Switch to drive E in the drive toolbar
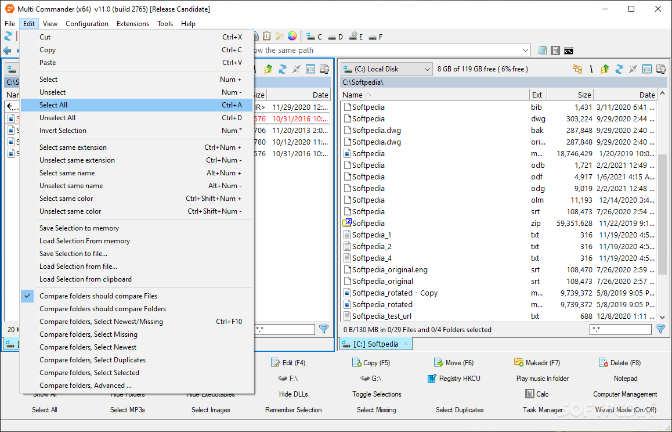 tap(356, 37)
